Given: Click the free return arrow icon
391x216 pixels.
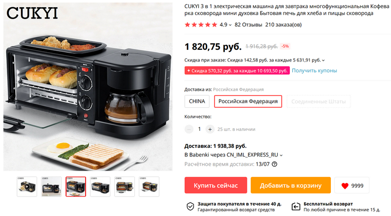Looking at the screenshot, I should click(x=296, y=206).
